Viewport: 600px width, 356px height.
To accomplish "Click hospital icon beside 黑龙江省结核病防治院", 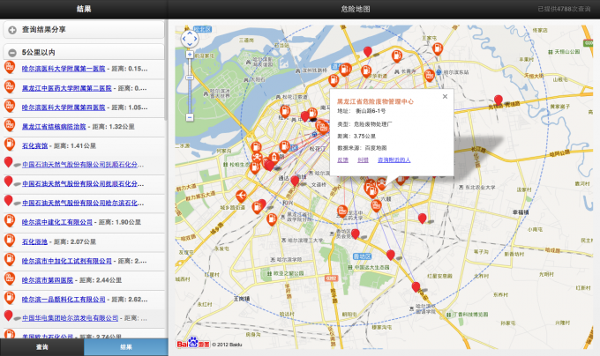I will tap(10, 125).
